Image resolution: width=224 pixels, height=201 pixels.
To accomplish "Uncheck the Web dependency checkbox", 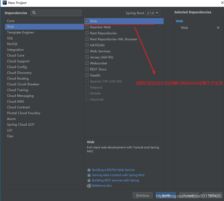I will [87, 21].
